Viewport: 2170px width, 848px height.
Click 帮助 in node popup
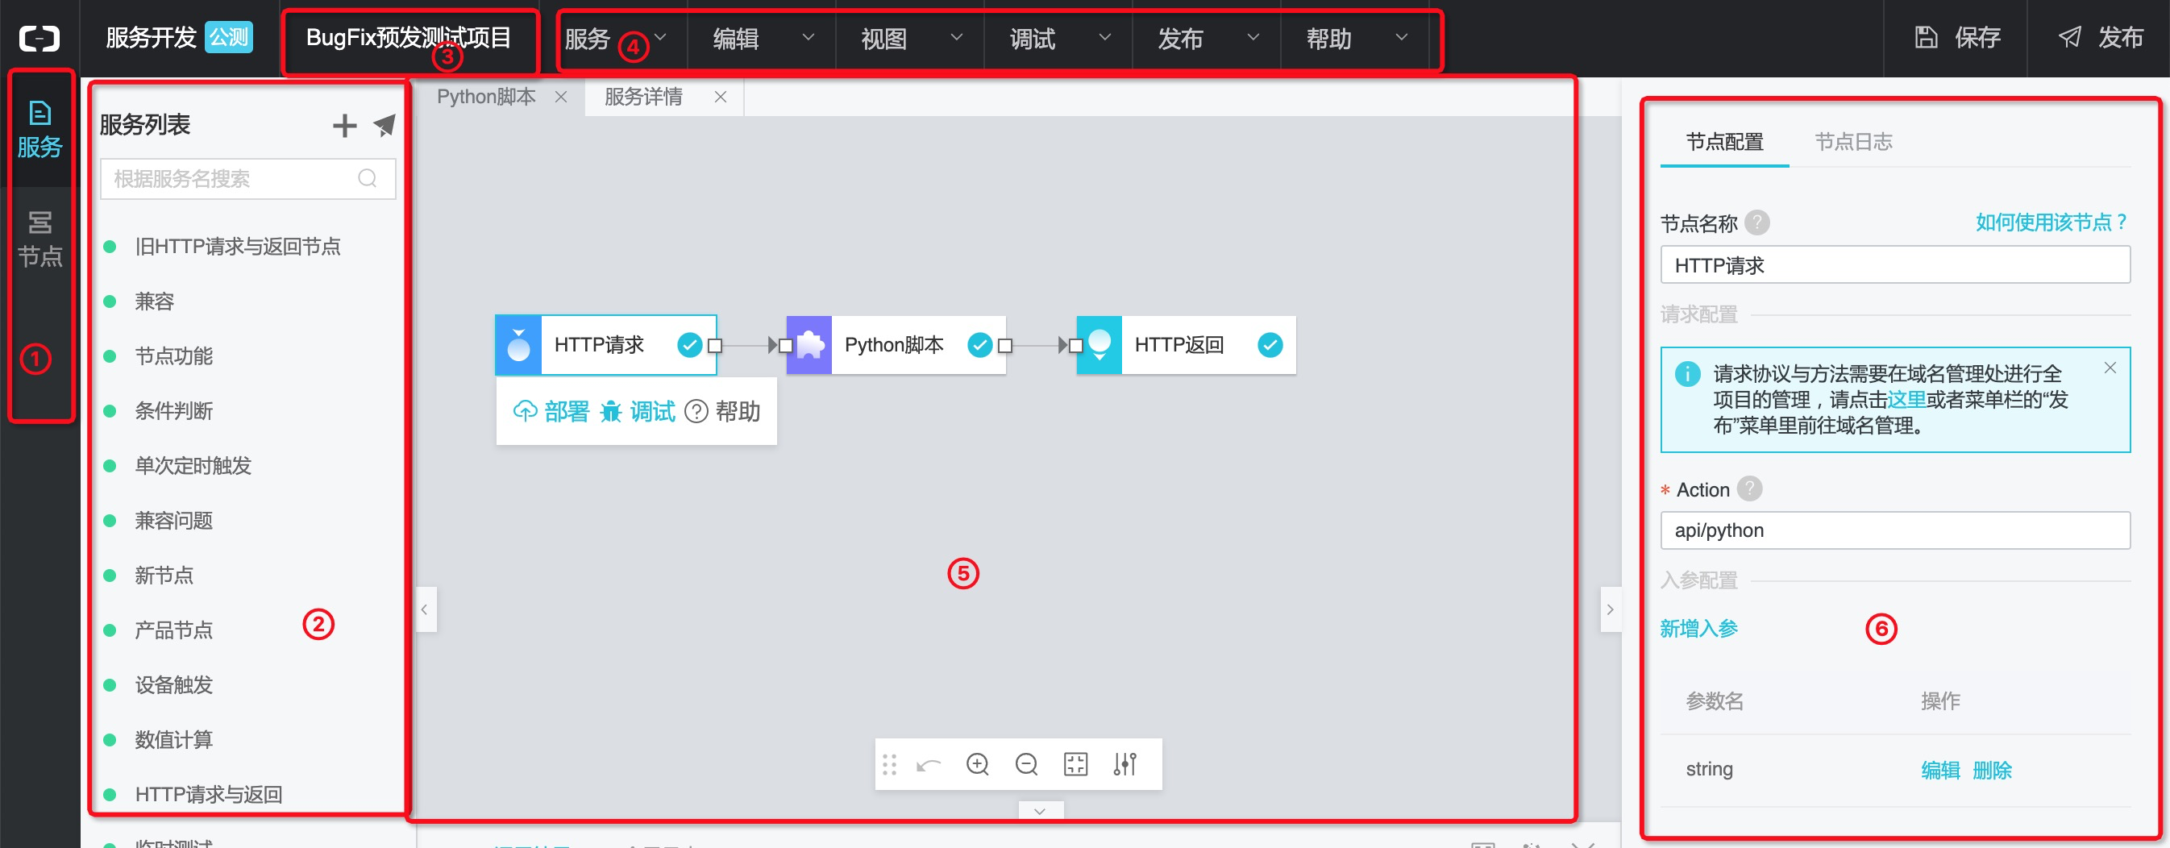723,412
